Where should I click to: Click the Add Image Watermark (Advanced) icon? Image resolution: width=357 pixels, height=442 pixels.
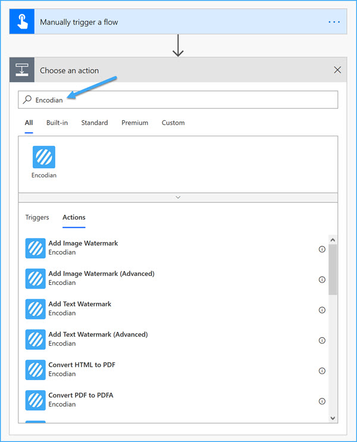coord(35,278)
